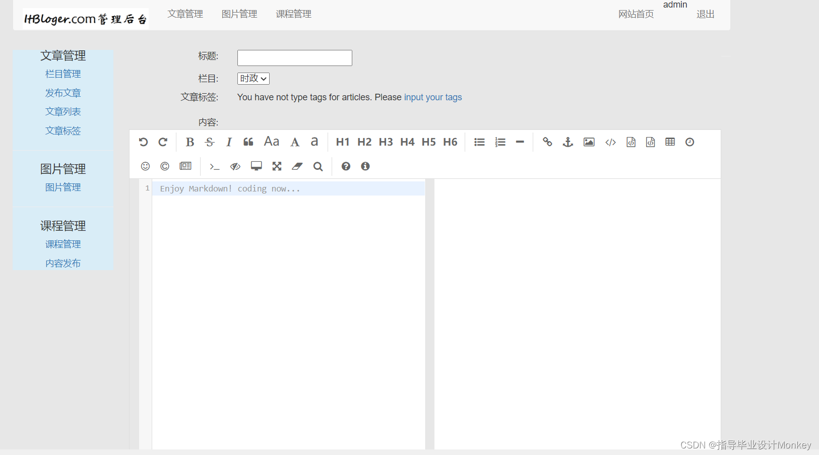Open sidebar 课程管理 sub-link
Image resolution: width=819 pixels, height=455 pixels.
click(63, 244)
